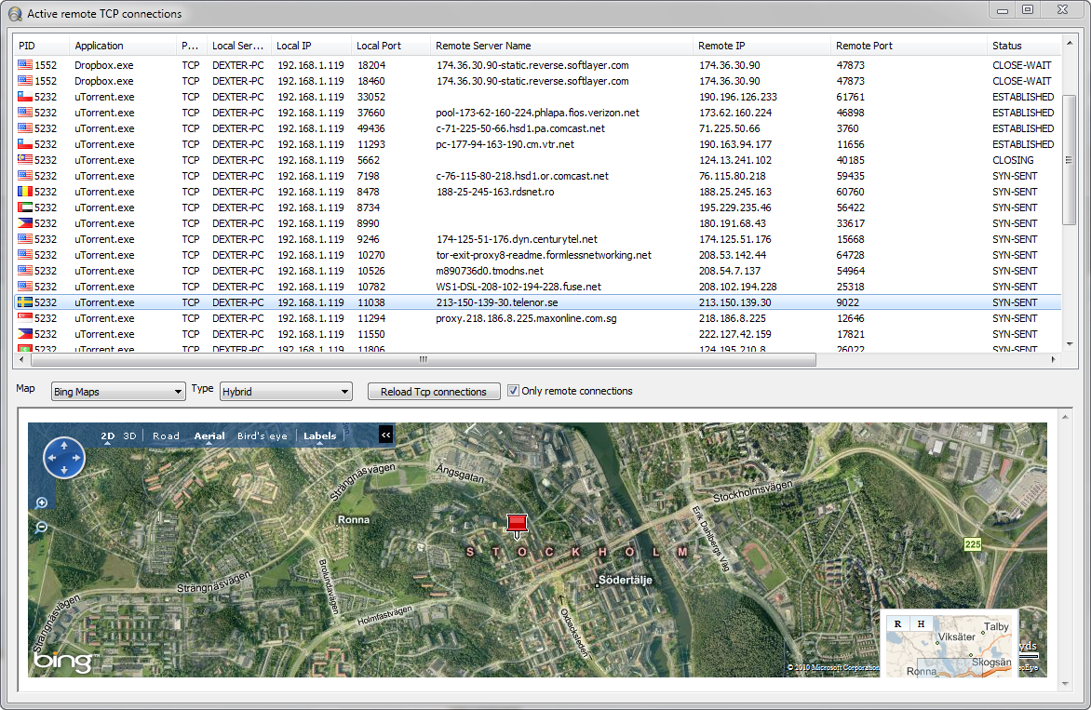Click the R button on the mini map
Image resolution: width=1091 pixels, height=710 pixels.
(x=897, y=623)
